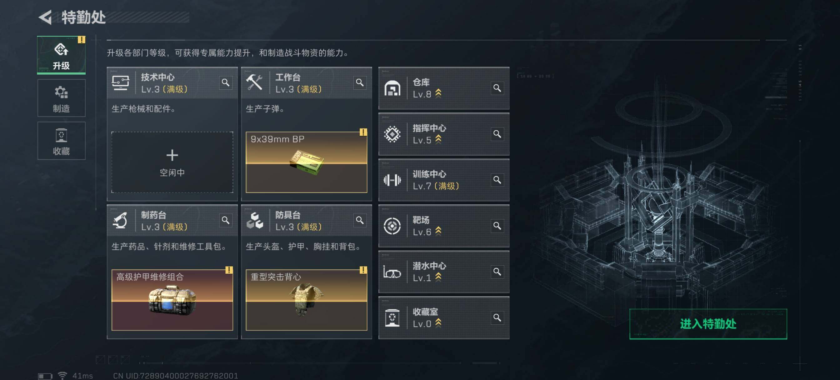Open 潜水中心 magnifier details
The image size is (840, 380).
point(497,272)
